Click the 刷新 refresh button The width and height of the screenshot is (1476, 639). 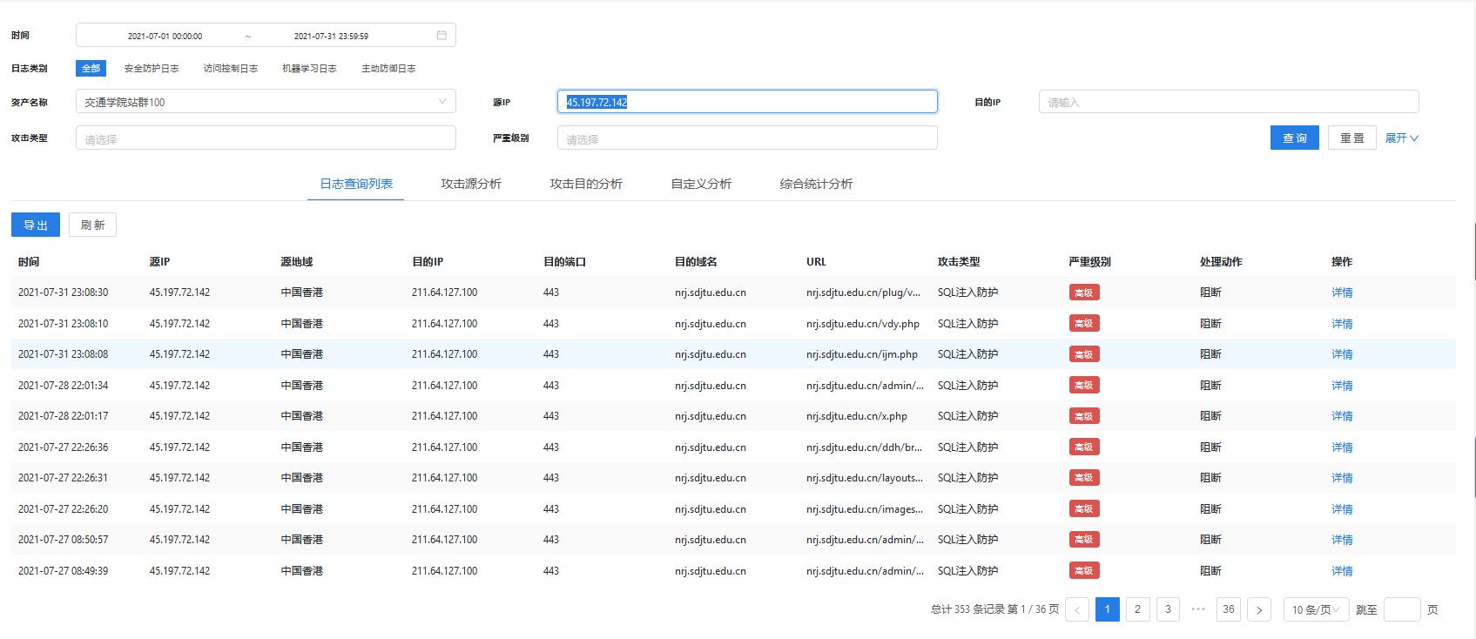coord(92,225)
